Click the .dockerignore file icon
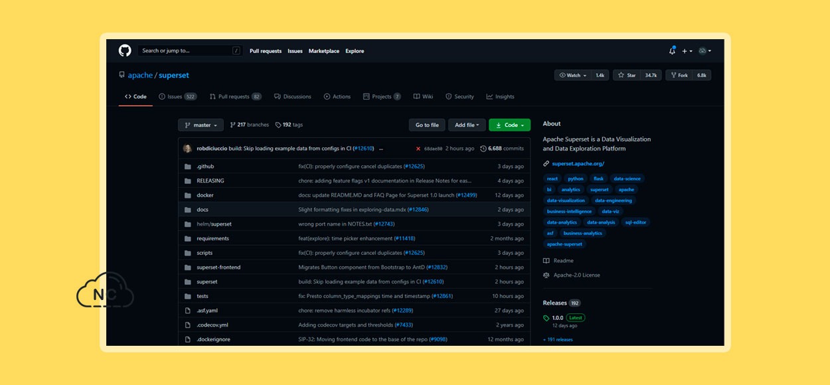Screen dimensions: 830x385 point(188,339)
